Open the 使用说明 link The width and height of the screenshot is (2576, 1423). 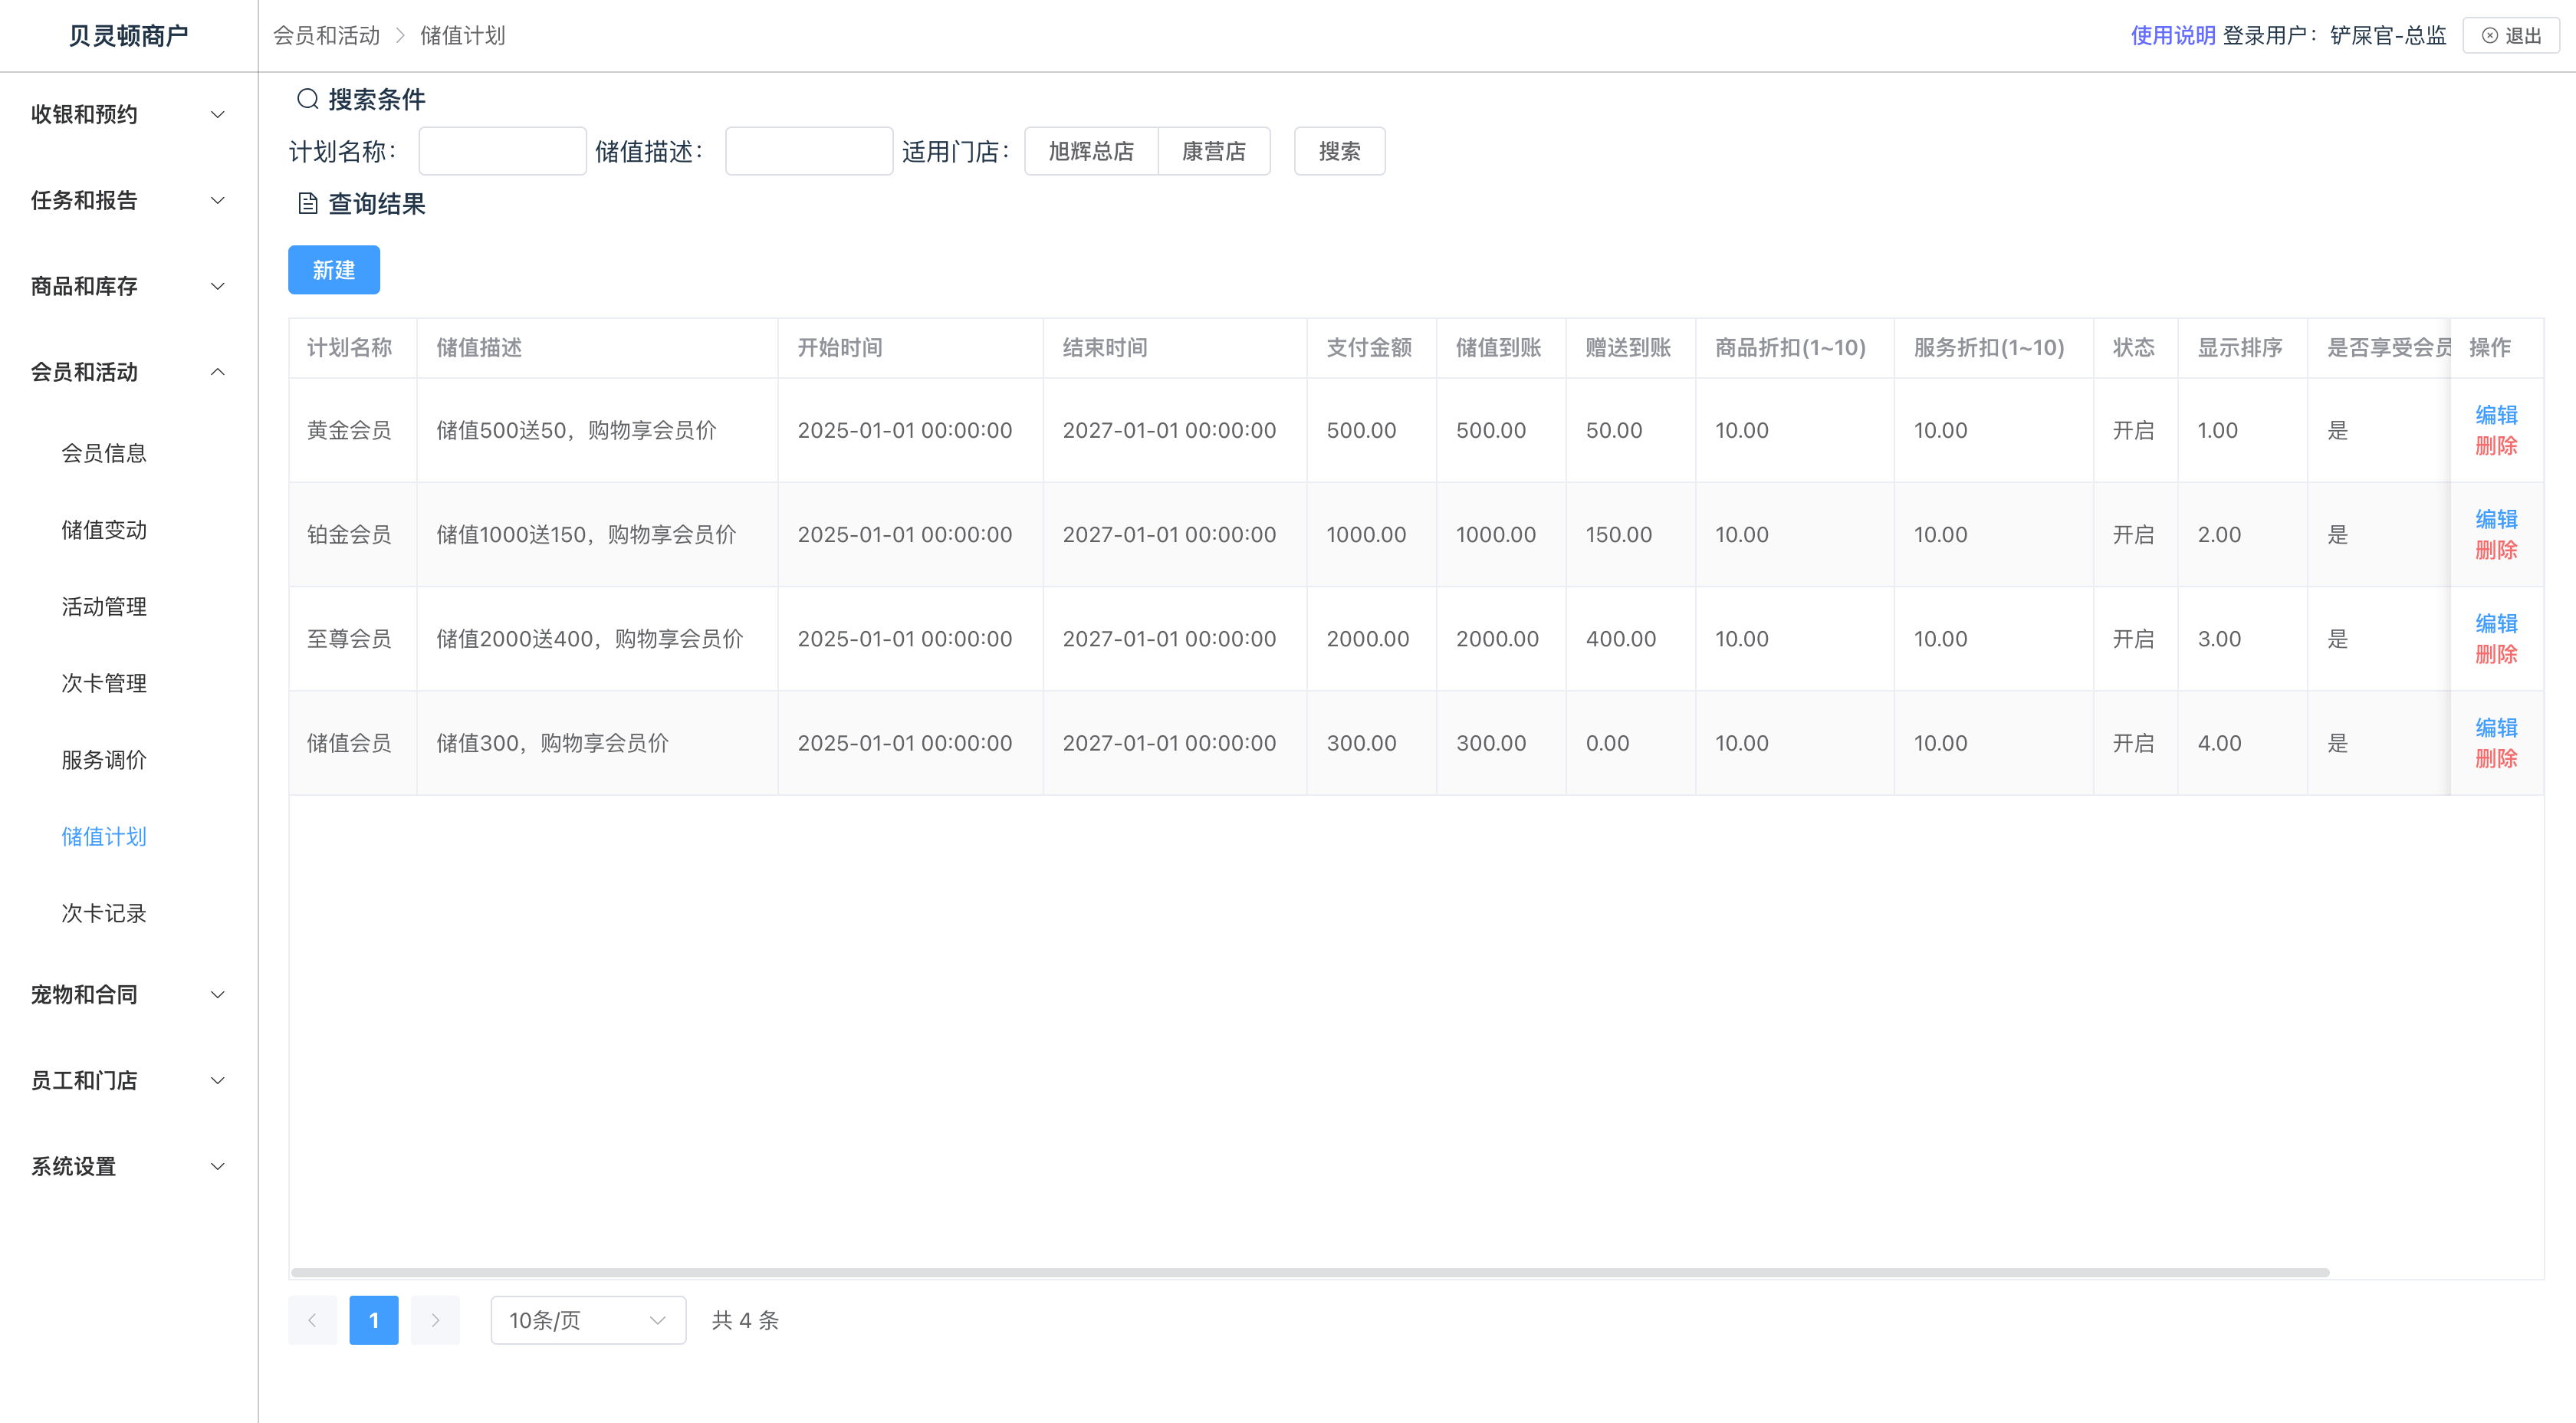click(2172, 36)
